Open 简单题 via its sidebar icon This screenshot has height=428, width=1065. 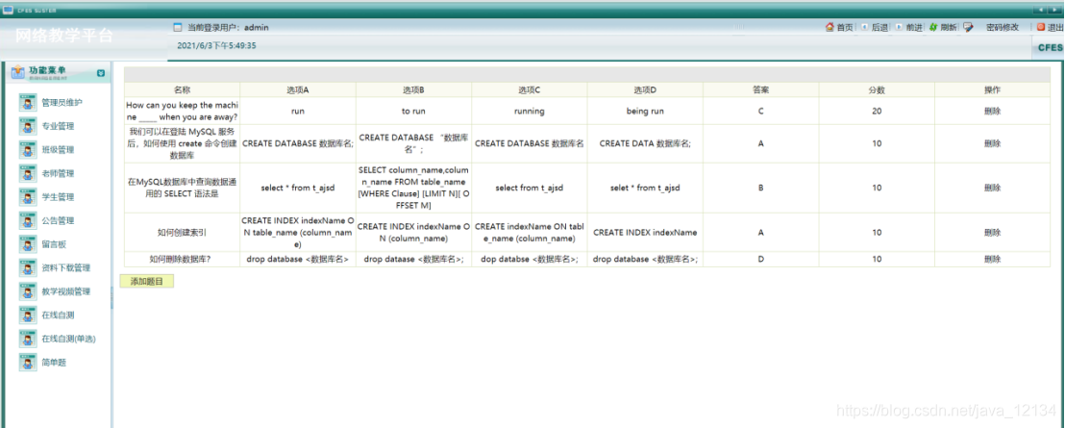point(28,363)
